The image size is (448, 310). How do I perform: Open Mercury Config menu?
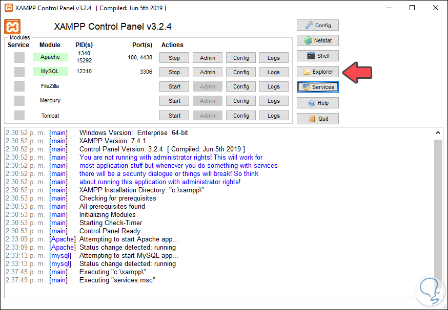(241, 101)
